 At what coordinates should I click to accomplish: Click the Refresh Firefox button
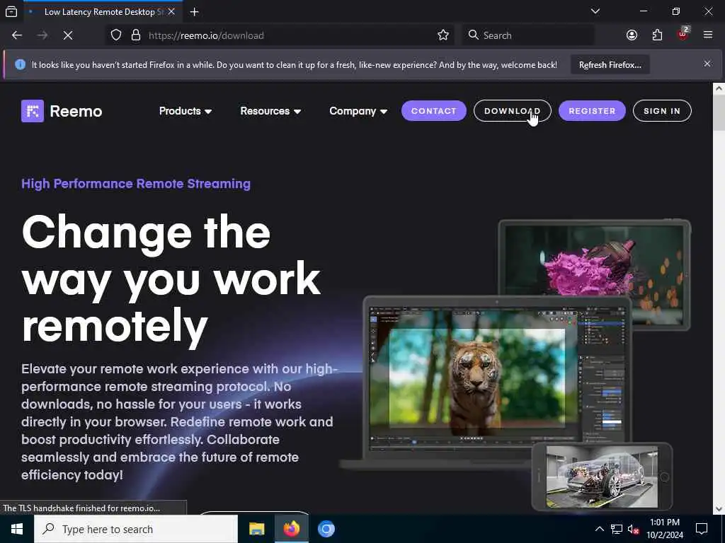pyautogui.click(x=610, y=65)
